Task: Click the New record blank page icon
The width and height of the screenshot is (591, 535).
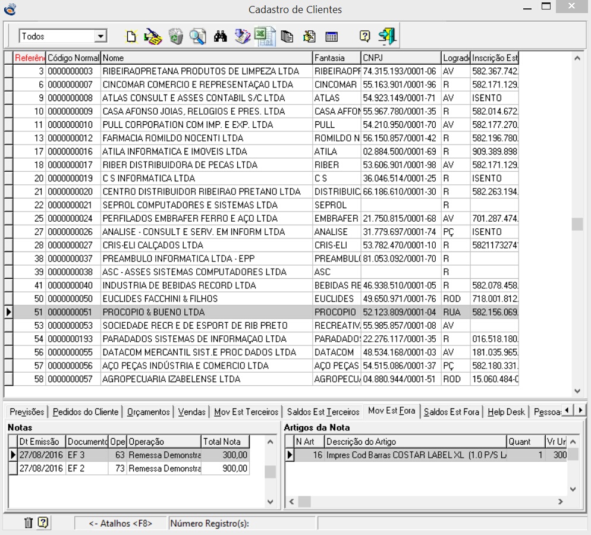Action: (x=131, y=36)
